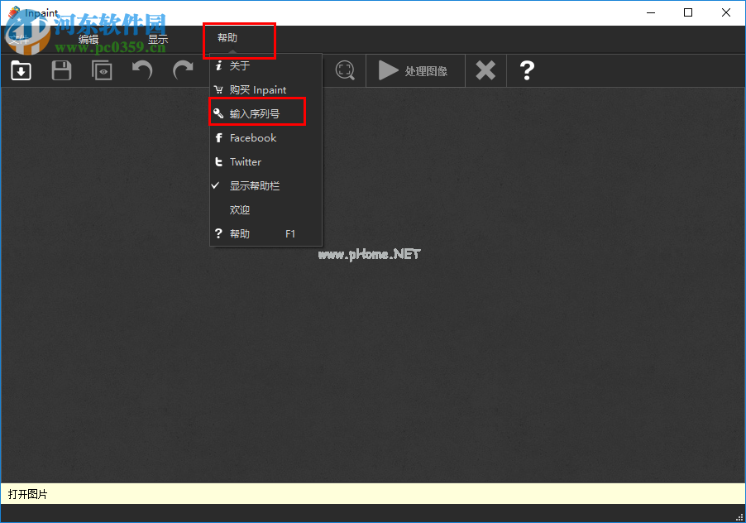Open an image using the open file icon
Screen dimensions: 746x523
(x=20, y=70)
